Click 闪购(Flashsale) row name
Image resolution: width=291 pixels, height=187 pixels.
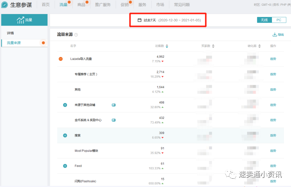click(x=85, y=181)
